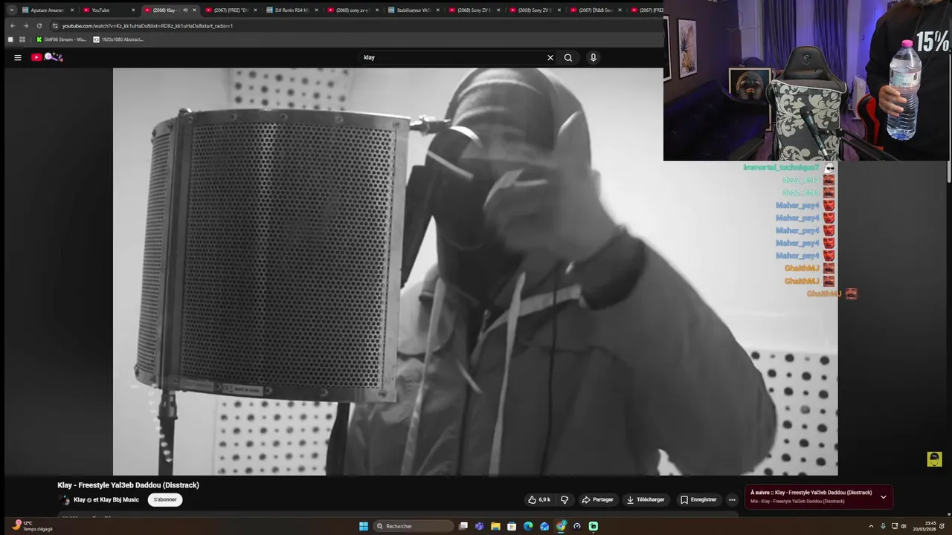Open the Windows Start menu
This screenshot has width=952, height=535.
(x=364, y=526)
